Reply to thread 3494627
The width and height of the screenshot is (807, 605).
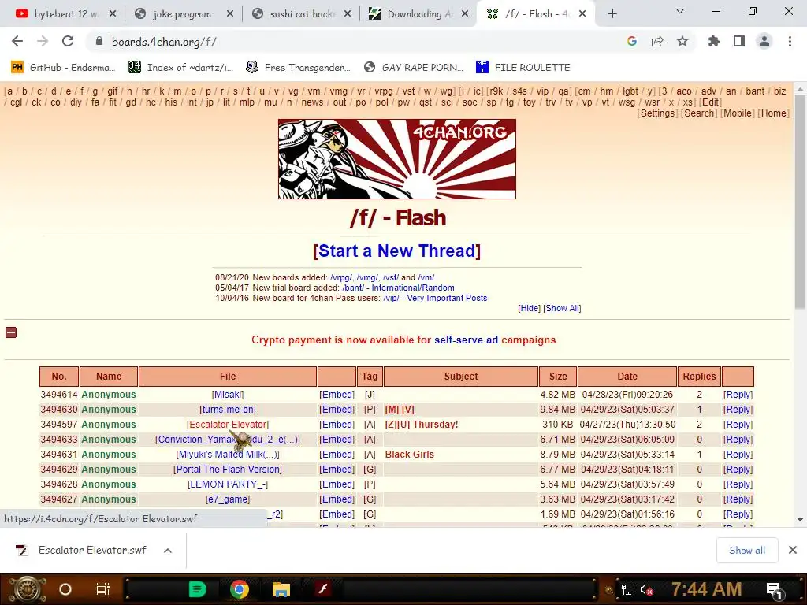click(738, 499)
